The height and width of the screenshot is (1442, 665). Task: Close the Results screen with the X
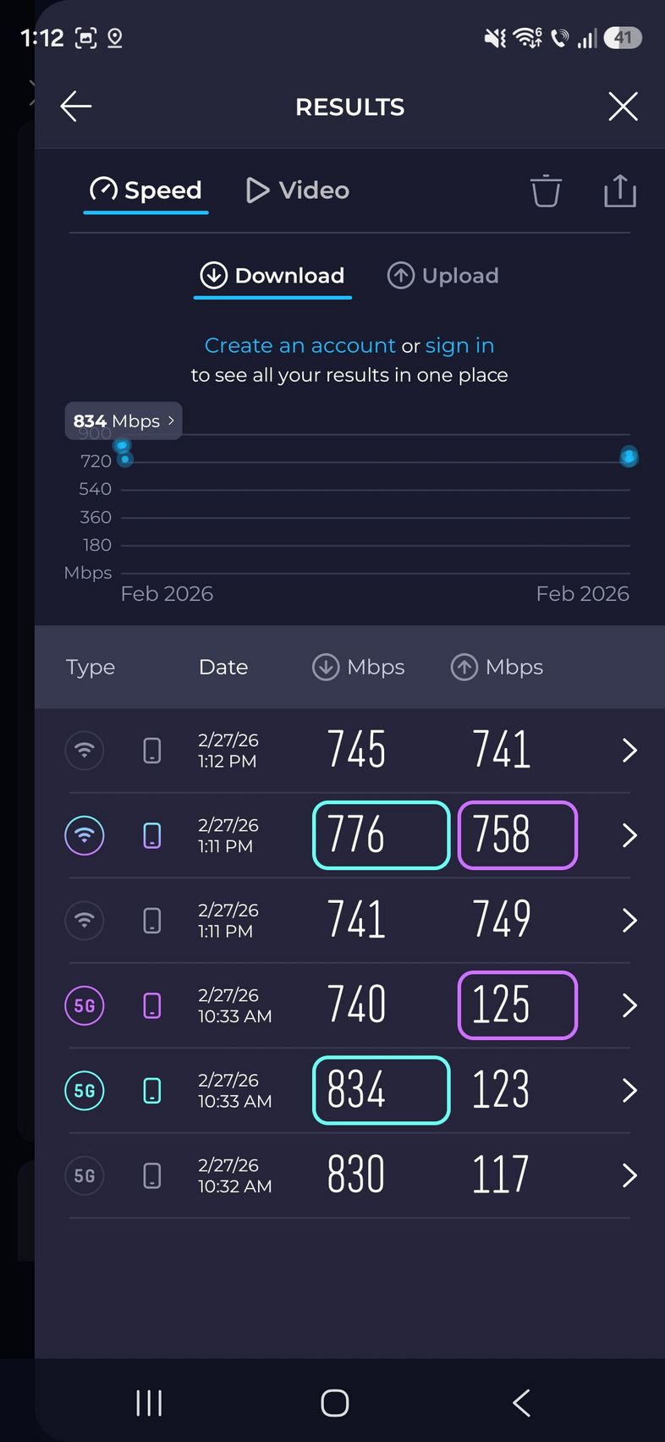(623, 107)
